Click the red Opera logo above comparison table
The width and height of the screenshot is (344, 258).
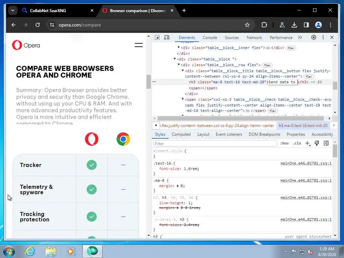pos(91,139)
